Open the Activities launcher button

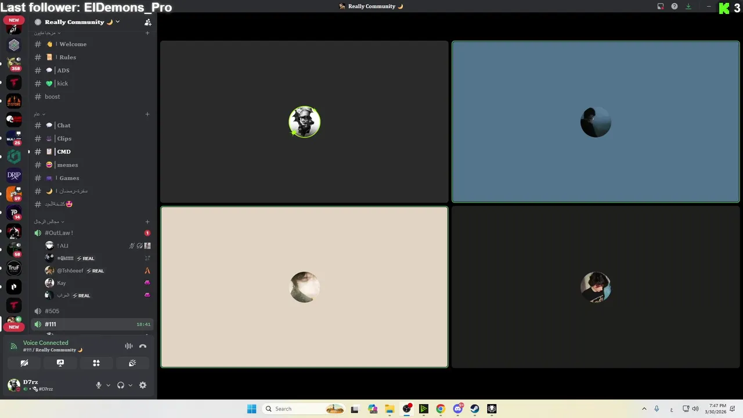click(96, 363)
